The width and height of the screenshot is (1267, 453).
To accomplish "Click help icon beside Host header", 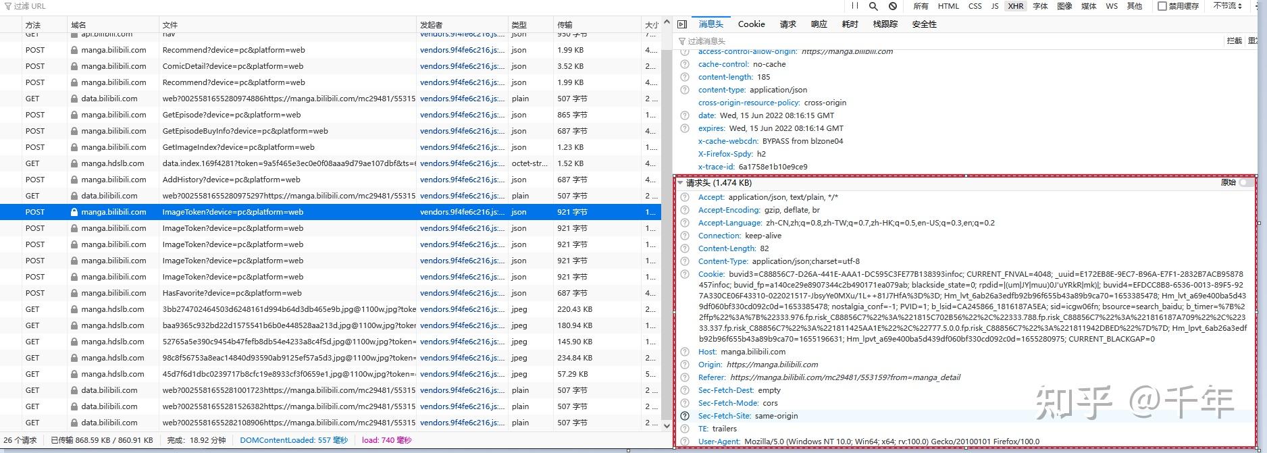I will coord(685,352).
